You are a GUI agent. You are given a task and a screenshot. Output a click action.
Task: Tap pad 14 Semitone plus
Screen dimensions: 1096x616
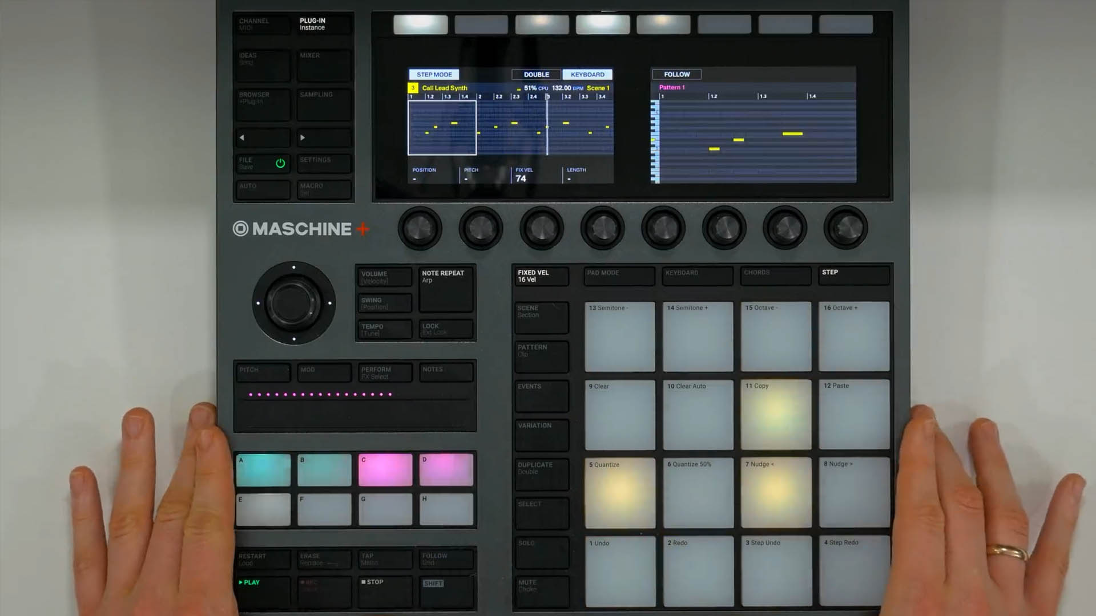coord(698,337)
